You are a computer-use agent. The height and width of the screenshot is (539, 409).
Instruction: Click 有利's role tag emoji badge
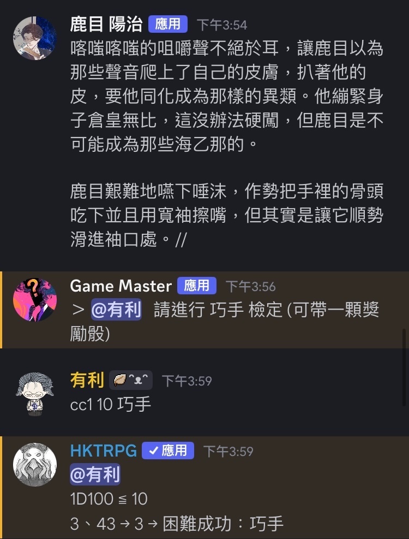point(131,380)
